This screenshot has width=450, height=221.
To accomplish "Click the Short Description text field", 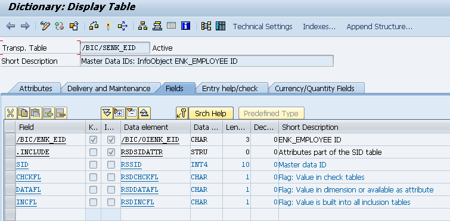I will click(207, 61).
